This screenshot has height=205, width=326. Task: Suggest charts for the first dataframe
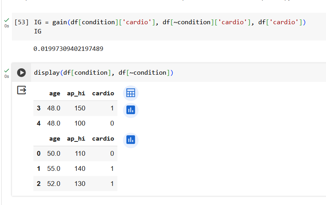131,110
